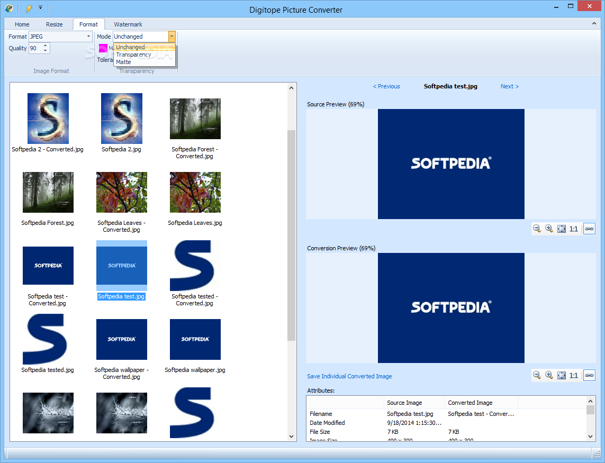Select Softpedia Forest - Converted.jpg thumbnail

pos(195,119)
